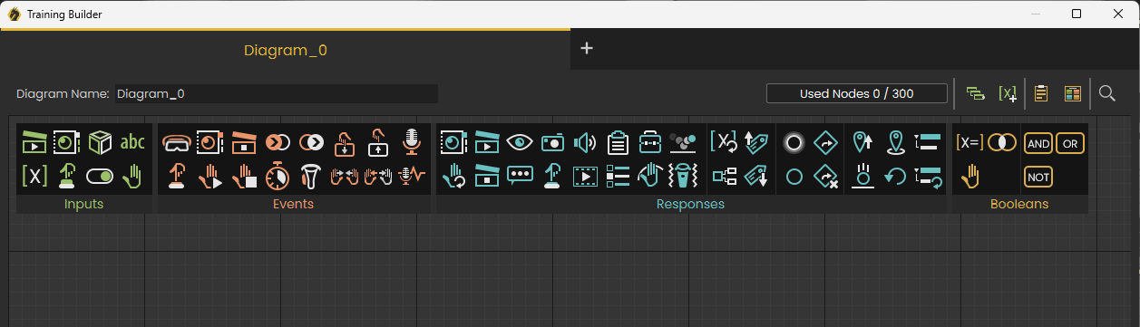Open the Diagram_0 tab
This screenshot has height=327, width=1140.
coord(285,50)
